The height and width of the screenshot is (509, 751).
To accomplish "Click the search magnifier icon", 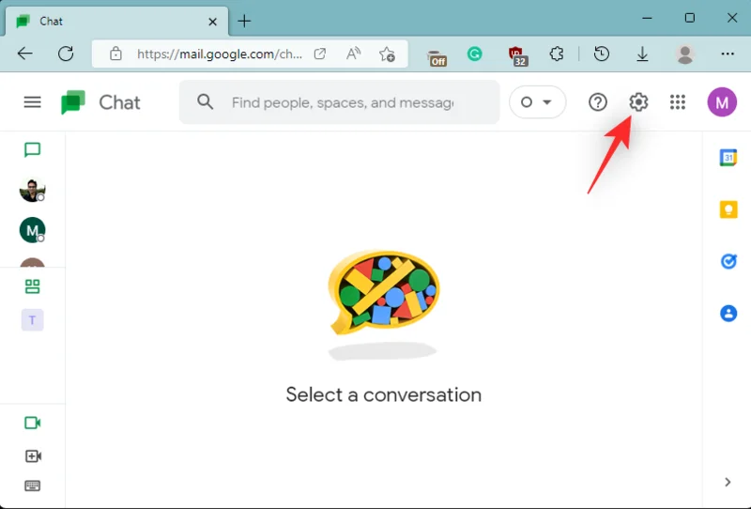I will pyautogui.click(x=205, y=101).
